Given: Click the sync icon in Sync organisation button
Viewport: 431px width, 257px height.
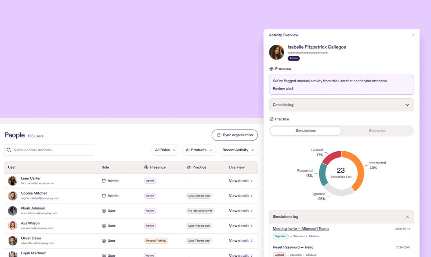Looking at the screenshot, I should (219, 135).
